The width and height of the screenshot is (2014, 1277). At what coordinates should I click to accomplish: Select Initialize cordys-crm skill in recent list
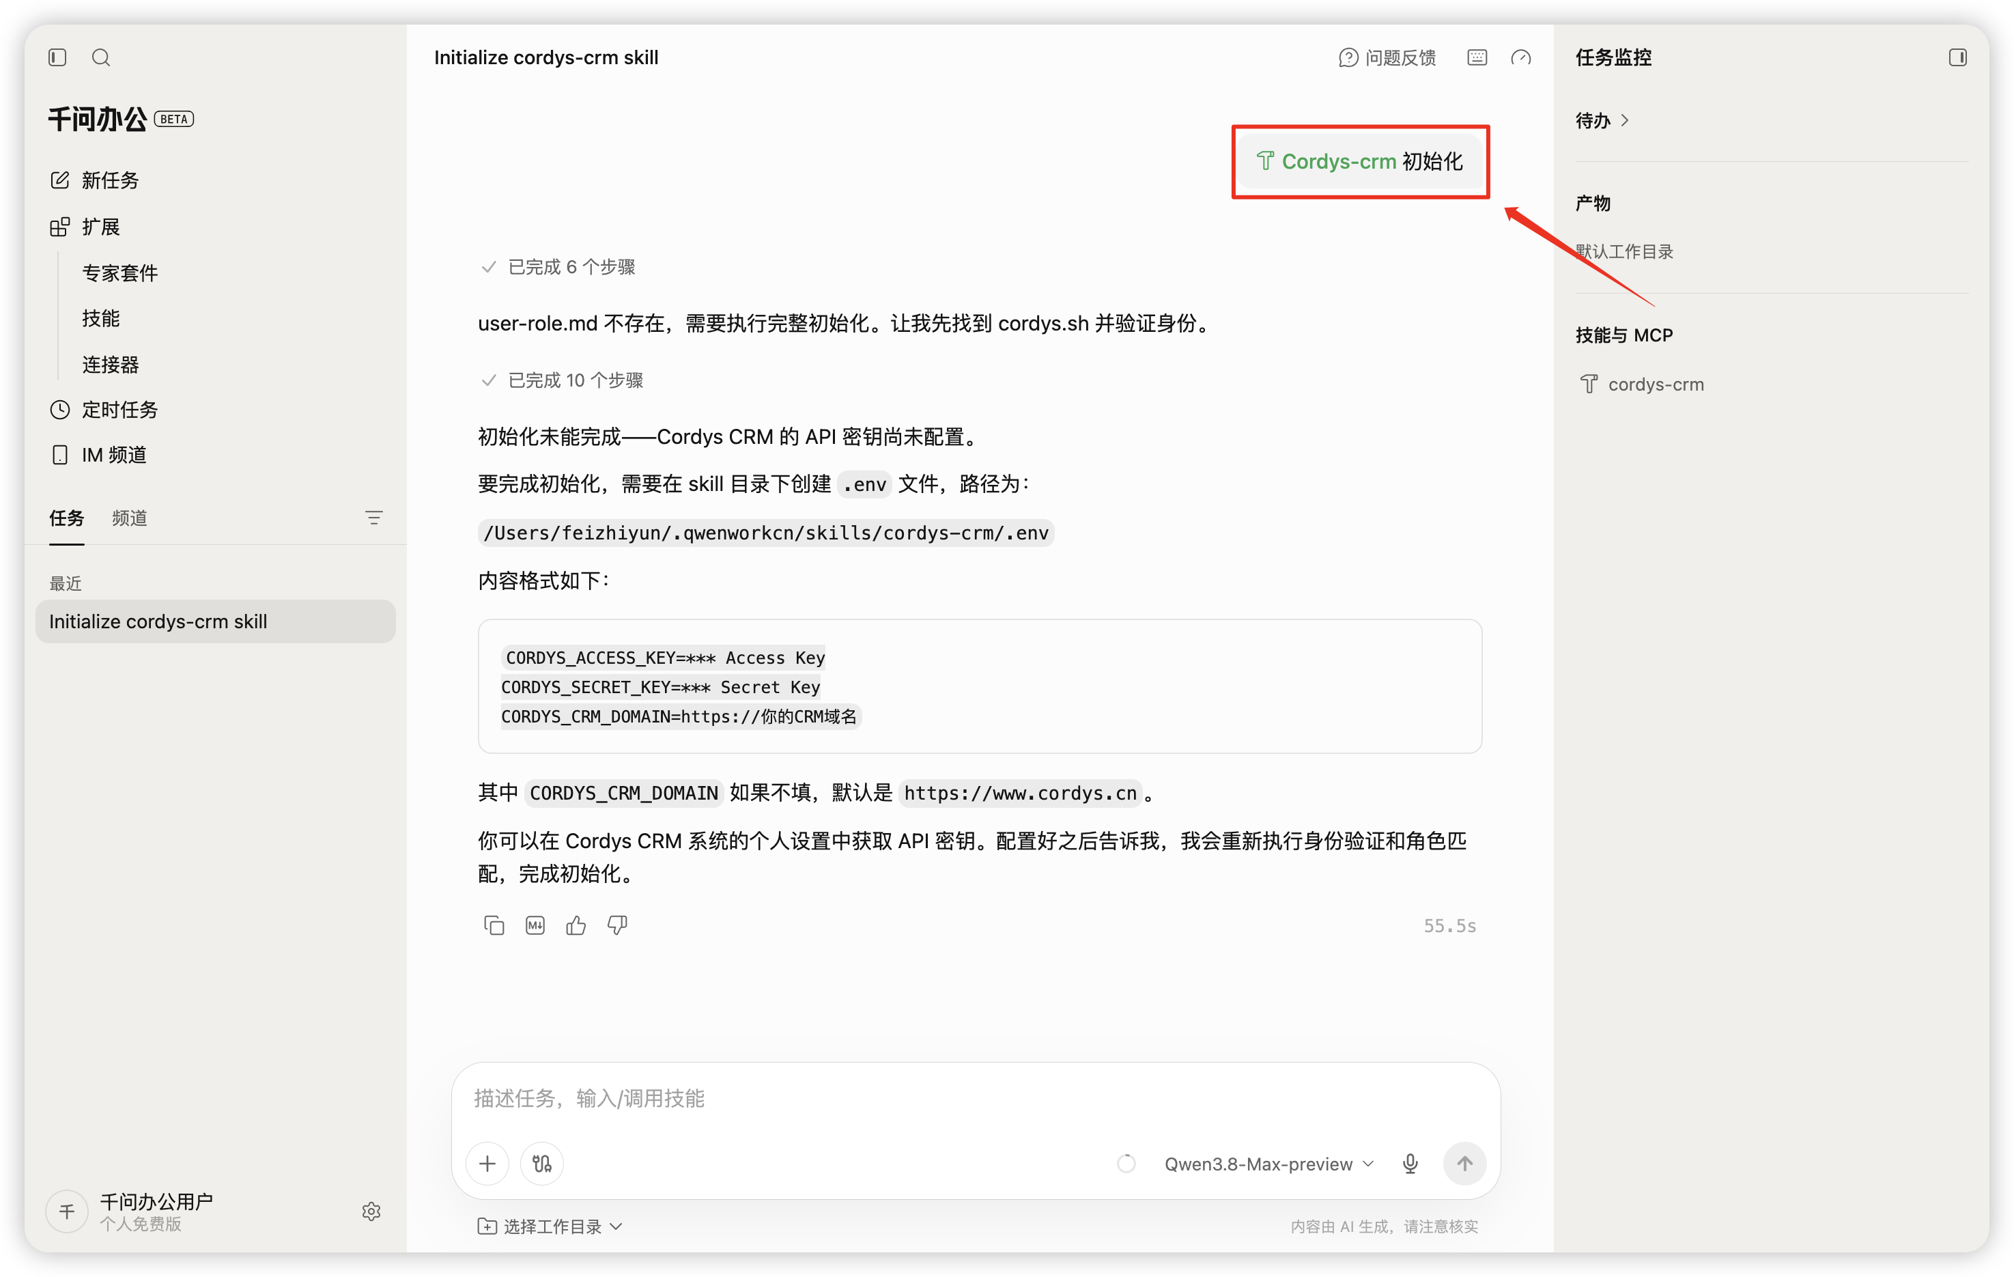[x=216, y=621]
